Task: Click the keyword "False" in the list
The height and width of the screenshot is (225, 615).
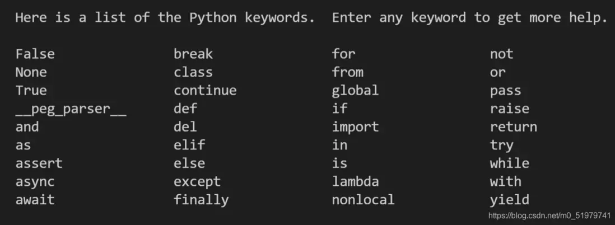Action: click(x=35, y=54)
